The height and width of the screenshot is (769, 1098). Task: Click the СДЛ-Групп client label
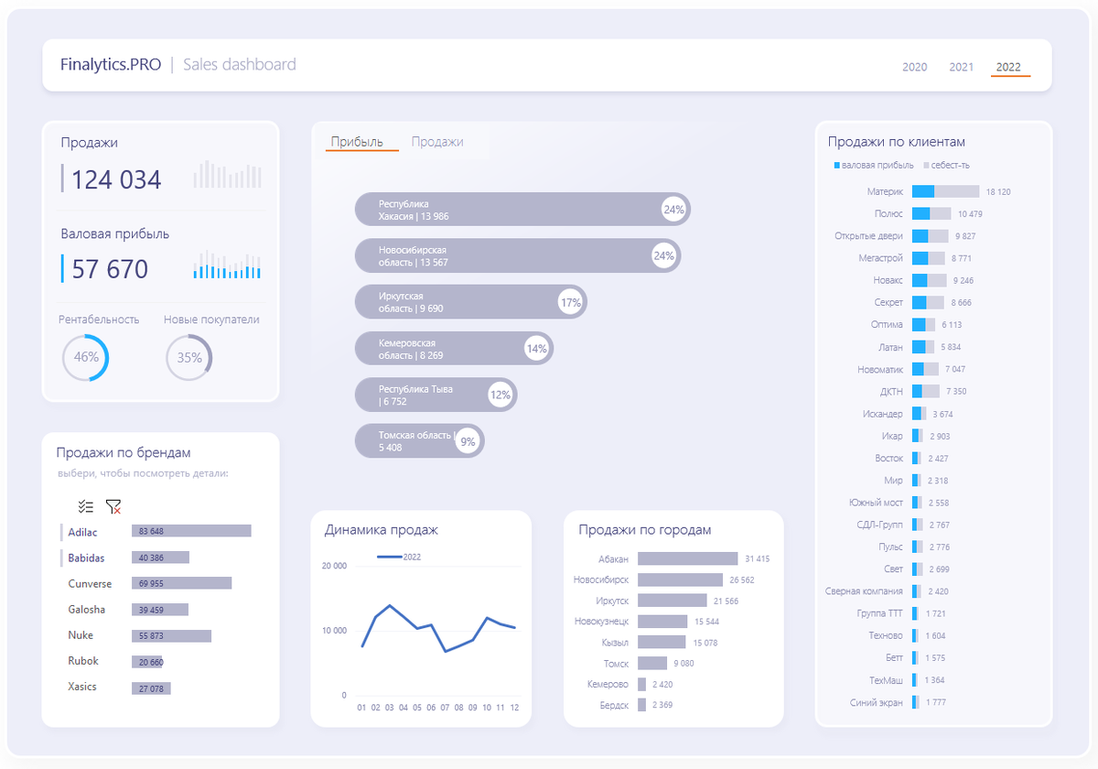point(878,525)
